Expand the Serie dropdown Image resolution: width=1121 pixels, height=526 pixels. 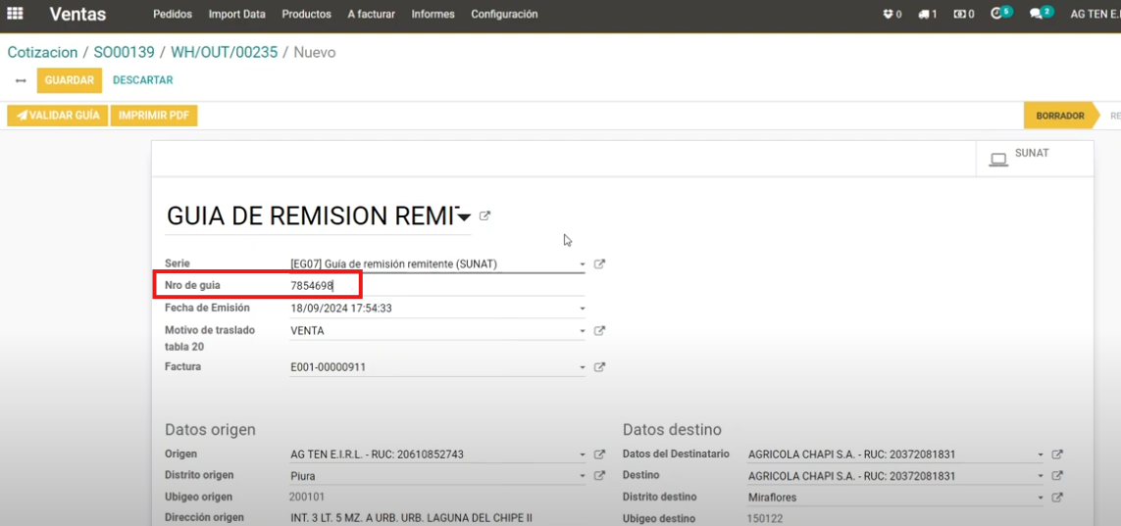pyautogui.click(x=582, y=264)
